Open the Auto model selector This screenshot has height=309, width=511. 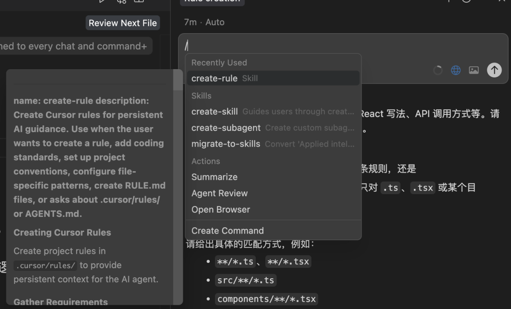pos(215,22)
